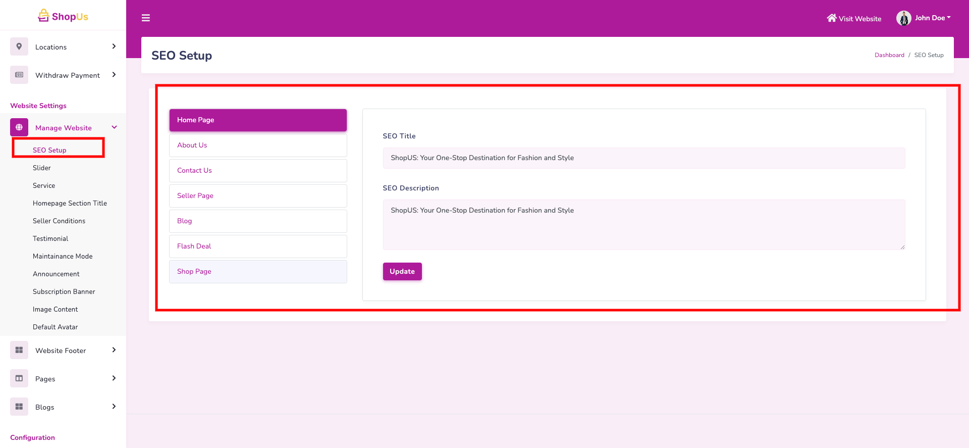
Task: Open the John Doe account dropdown
Action: click(x=932, y=18)
